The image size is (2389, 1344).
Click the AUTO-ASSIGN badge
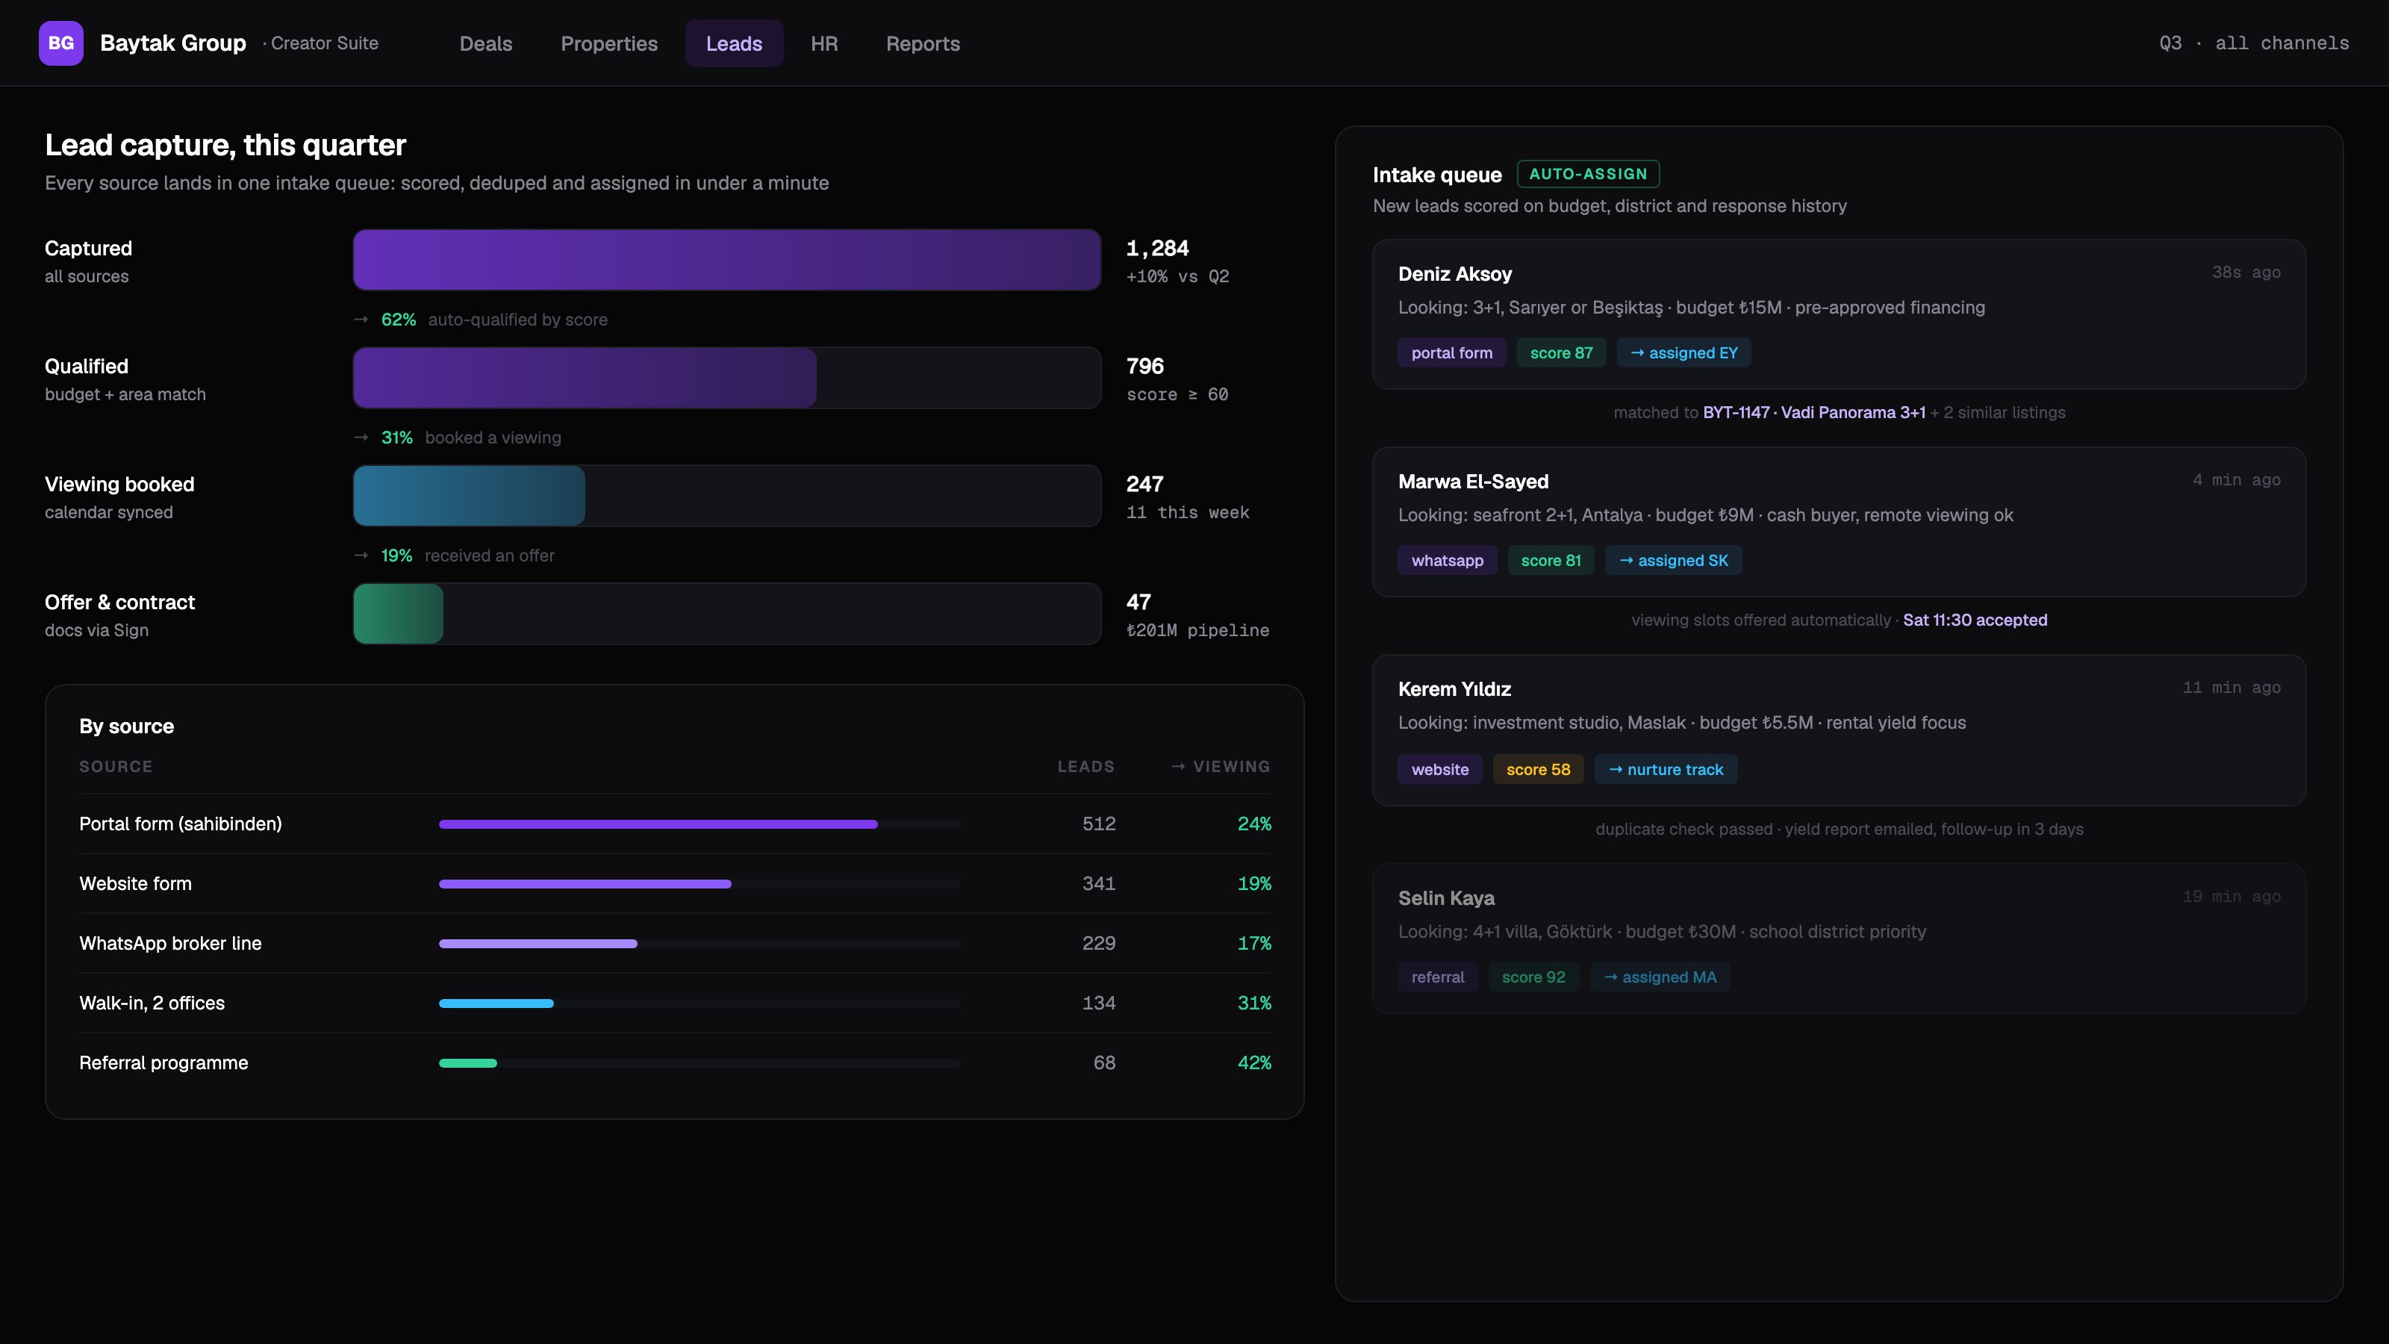(x=1588, y=175)
